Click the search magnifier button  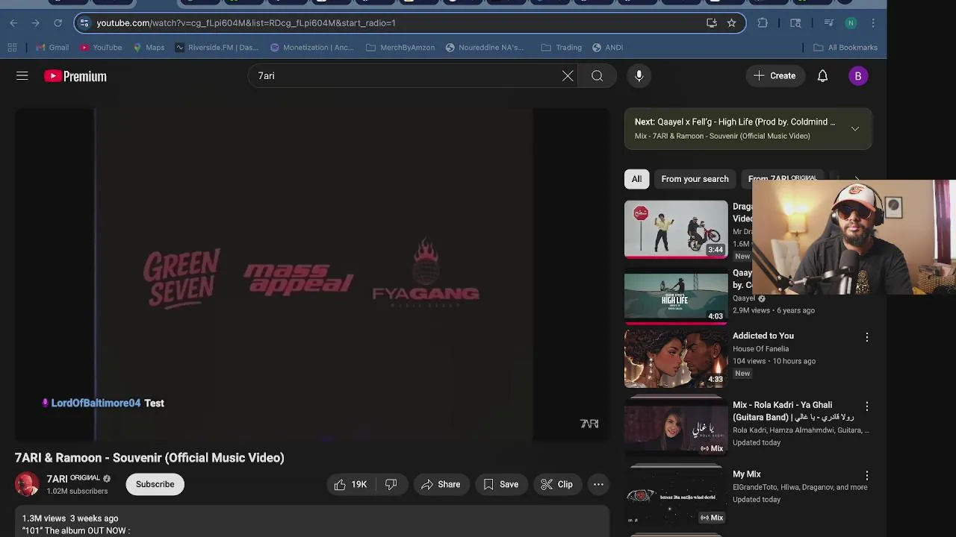pos(597,76)
